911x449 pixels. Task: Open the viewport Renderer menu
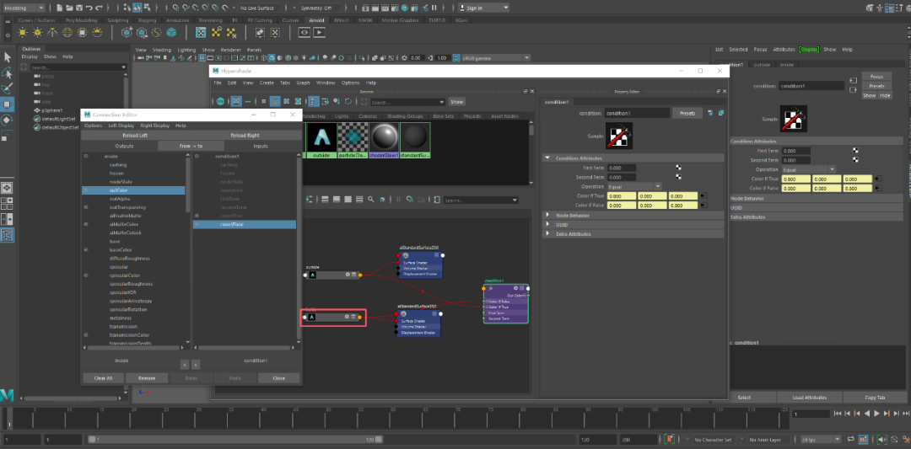231,50
